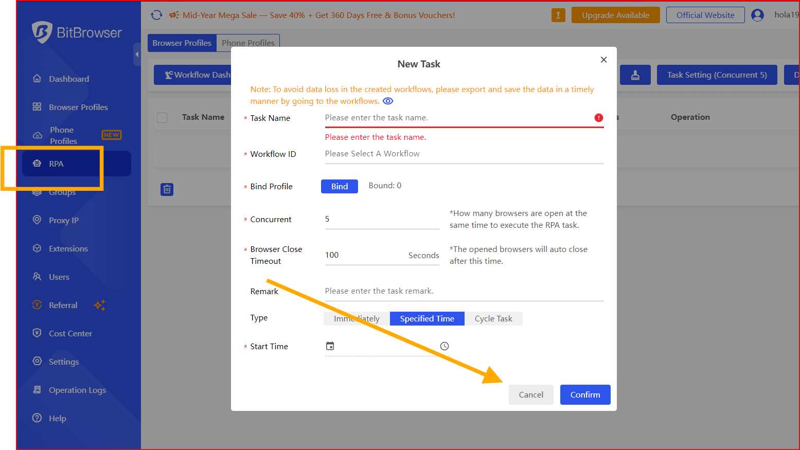Collapse the sidebar with the arrow handle
Screen dimensions: 800x450
click(137, 54)
